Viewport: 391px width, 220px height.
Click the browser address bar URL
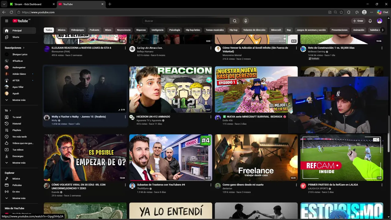[x=38, y=12]
